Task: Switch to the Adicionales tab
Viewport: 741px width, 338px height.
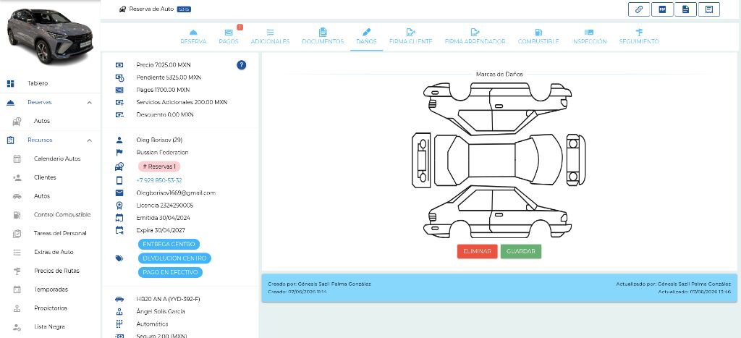Action: pos(270,37)
